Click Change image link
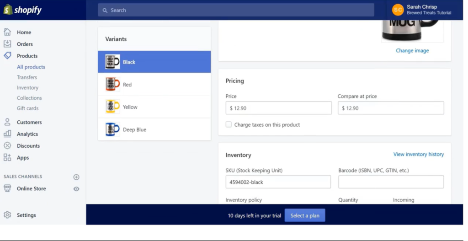Viewport: 468px width, 241px height. click(x=412, y=50)
